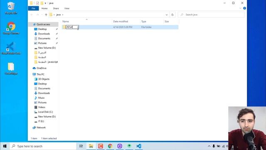The width and height of the screenshot is (266, 150).
Task: Click the Back navigation arrow
Action: coord(32,15)
